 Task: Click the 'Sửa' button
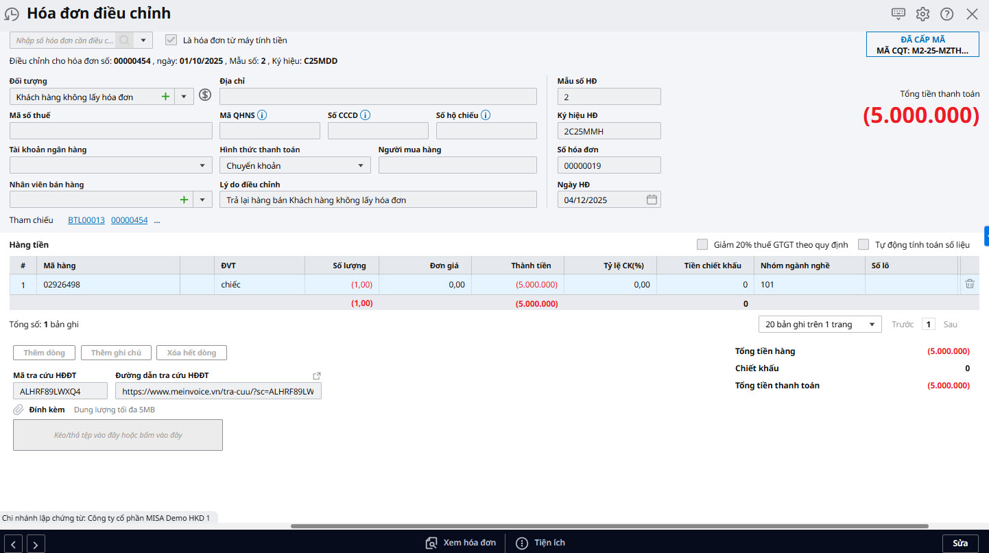(960, 543)
